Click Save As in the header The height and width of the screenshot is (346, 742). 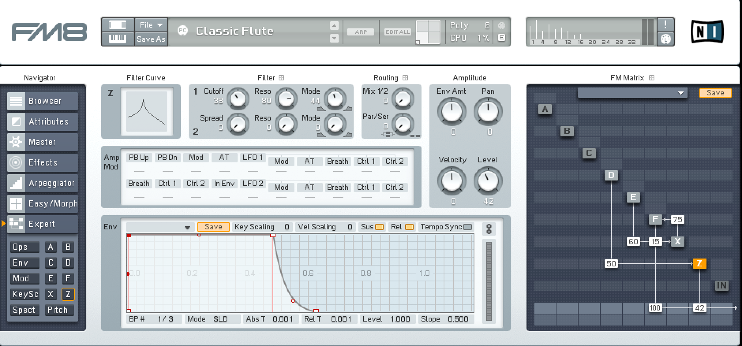[x=151, y=39]
